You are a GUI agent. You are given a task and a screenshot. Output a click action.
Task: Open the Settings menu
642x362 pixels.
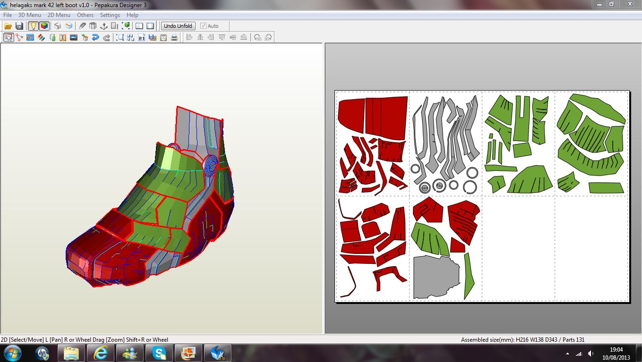[110, 15]
